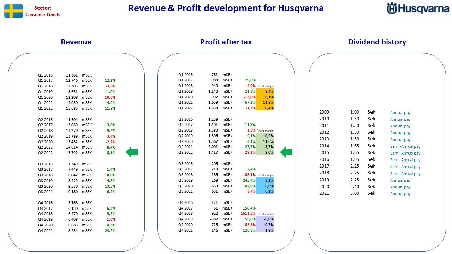
Task: Click the orange profit margin cell 10,4%
Action: pyautogui.click(x=265, y=108)
